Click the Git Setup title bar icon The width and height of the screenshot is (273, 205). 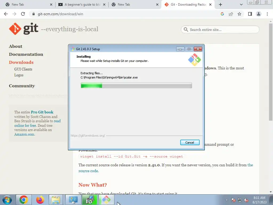tap(73, 49)
